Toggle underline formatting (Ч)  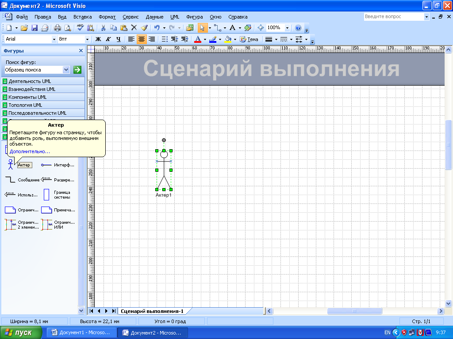pyautogui.click(x=119, y=39)
